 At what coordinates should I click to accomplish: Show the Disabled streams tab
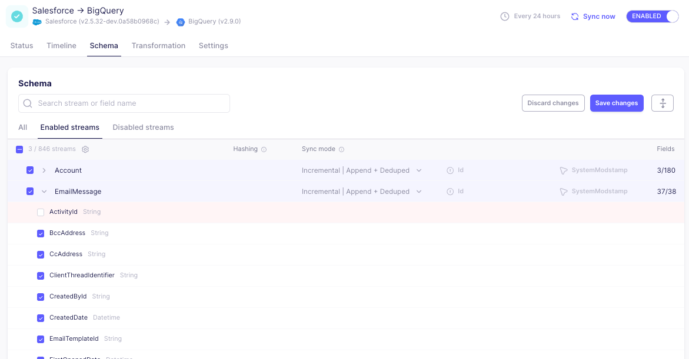click(143, 128)
